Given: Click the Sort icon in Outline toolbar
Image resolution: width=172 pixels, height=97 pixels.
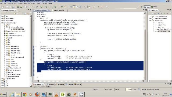Looking at the screenshot, I should tap(155, 13).
